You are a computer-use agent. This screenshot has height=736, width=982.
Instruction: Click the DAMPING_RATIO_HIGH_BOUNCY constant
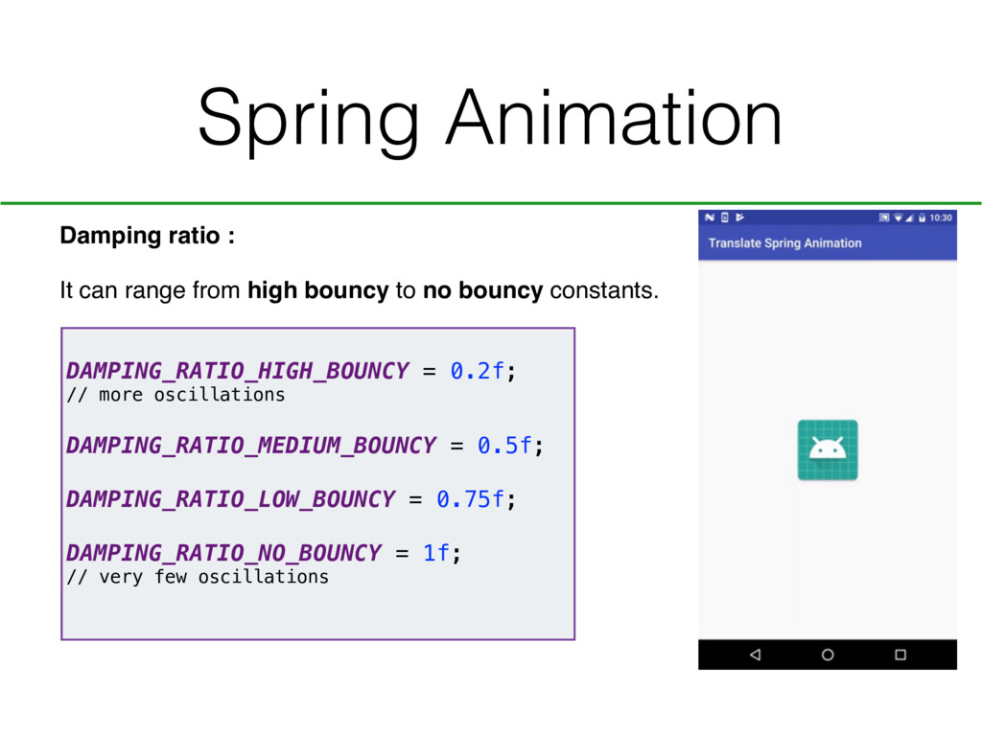(x=238, y=371)
